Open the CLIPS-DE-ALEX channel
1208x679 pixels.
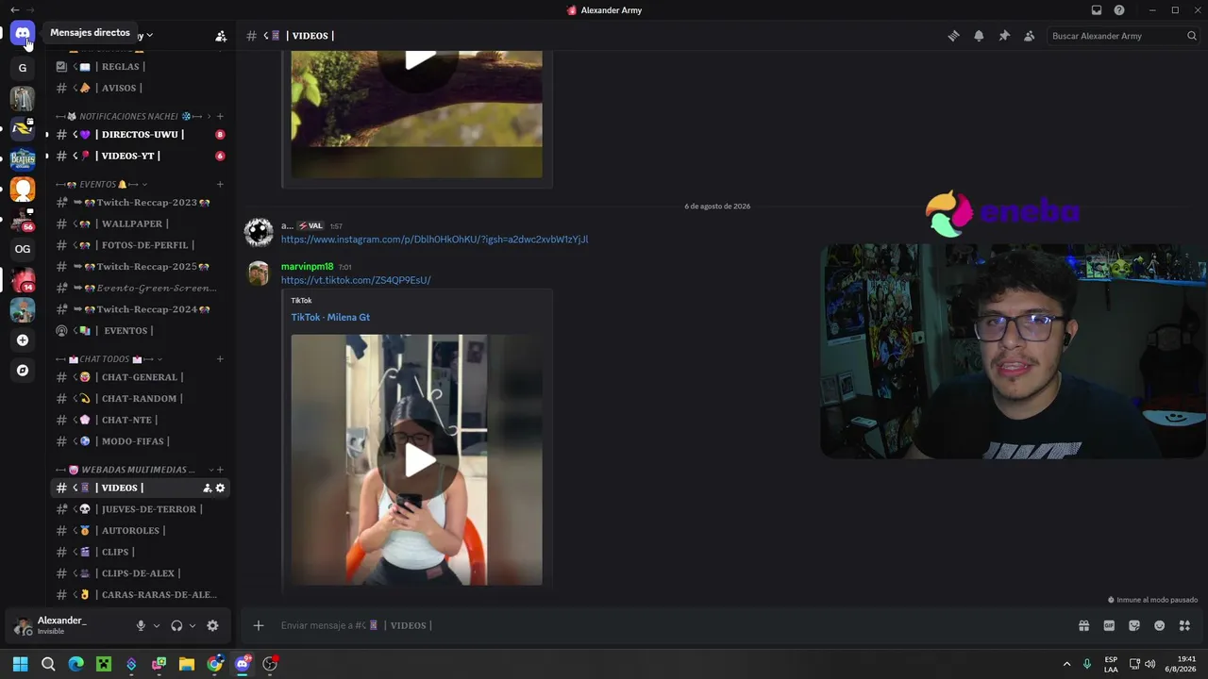(140, 573)
